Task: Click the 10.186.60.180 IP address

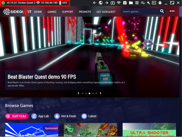Action: point(49,3)
